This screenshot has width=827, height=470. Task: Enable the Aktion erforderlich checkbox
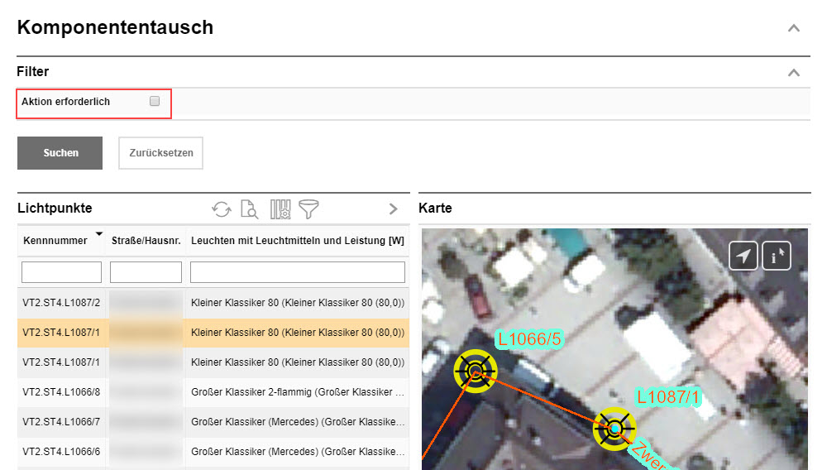click(x=155, y=101)
